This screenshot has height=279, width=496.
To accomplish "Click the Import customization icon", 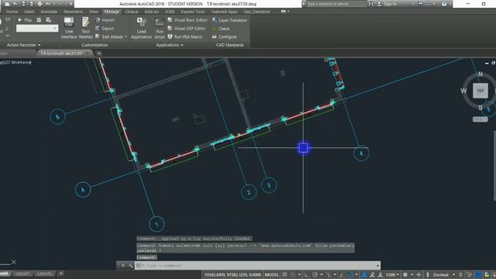I will pos(98,20).
